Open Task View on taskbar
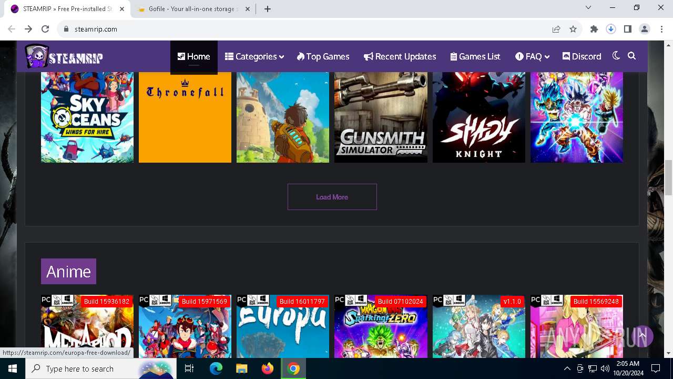 pos(189,368)
